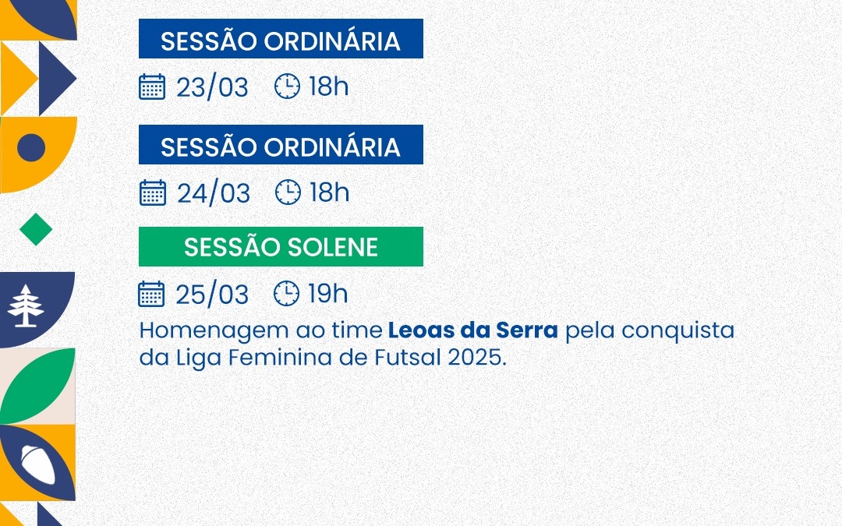Click the blue triangle at top left
The image size is (842, 526).
(x=55, y=78)
